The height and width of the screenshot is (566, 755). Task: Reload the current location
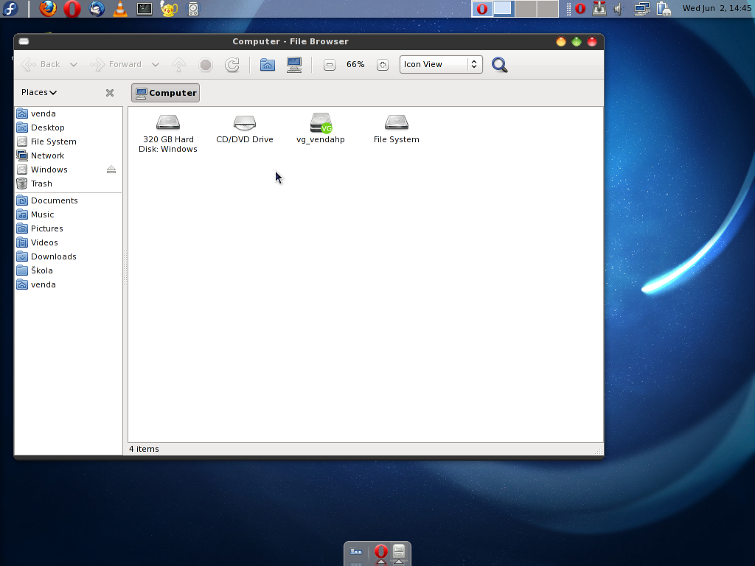(232, 65)
